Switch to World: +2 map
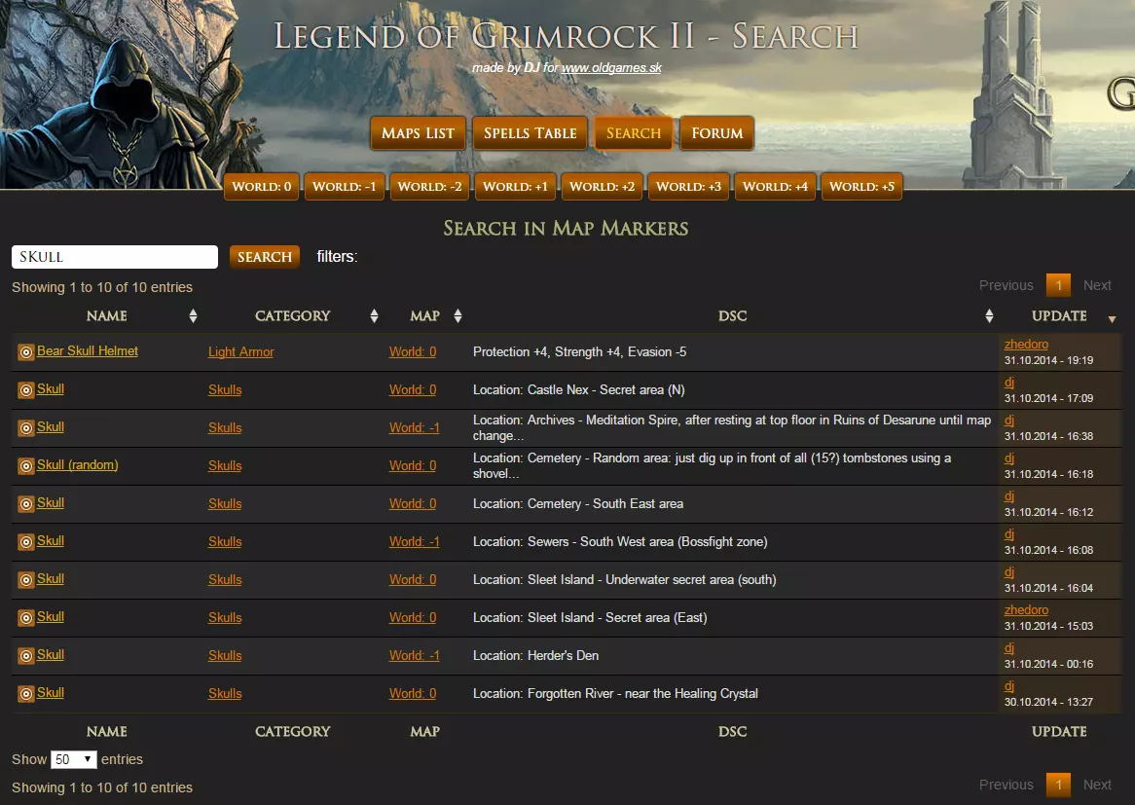The height and width of the screenshot is (805, 1135). [602, 187]
